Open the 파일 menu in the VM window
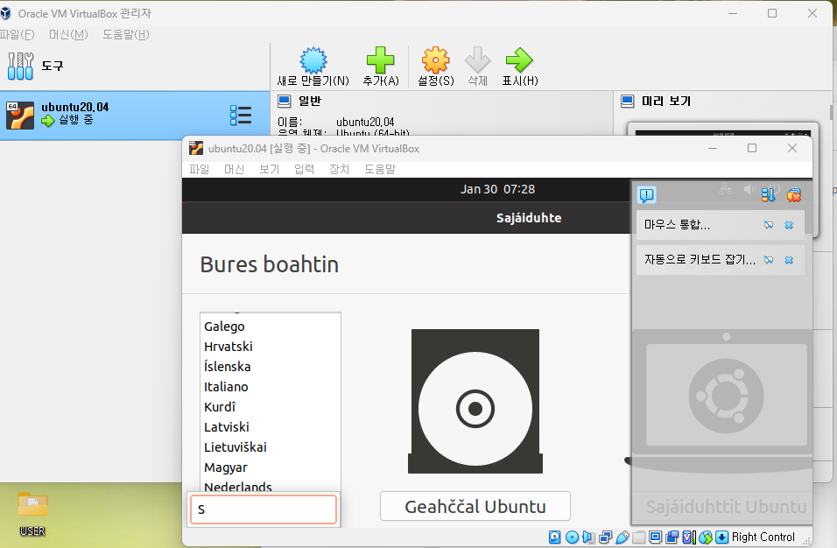This screenshot has width=837, height=548. point(199,169)
